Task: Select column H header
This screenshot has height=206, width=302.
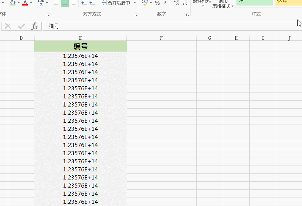Action: click(x=236, y=38)
